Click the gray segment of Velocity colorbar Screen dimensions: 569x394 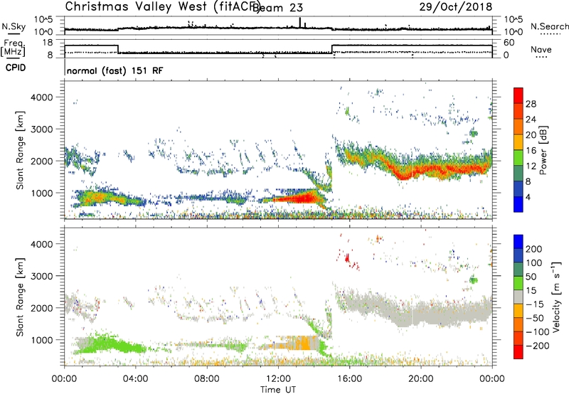tap(519, 297)
